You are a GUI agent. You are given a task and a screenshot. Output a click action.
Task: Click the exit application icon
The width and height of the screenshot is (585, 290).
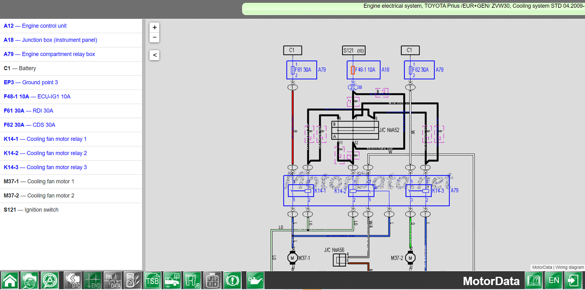point(573,280)
